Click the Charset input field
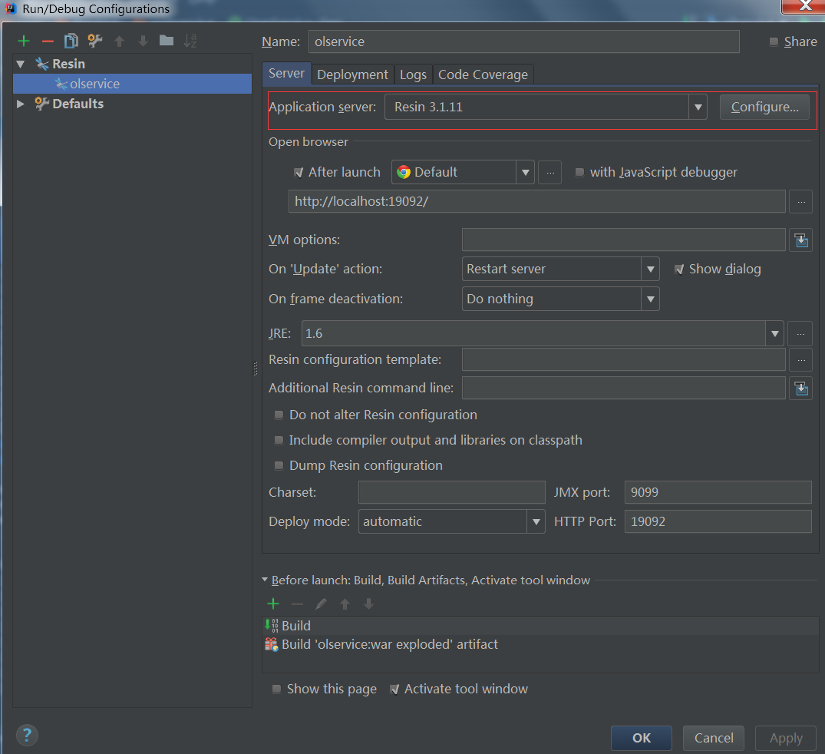This screenshot has height=754, width=825. (x=451, y=492)
